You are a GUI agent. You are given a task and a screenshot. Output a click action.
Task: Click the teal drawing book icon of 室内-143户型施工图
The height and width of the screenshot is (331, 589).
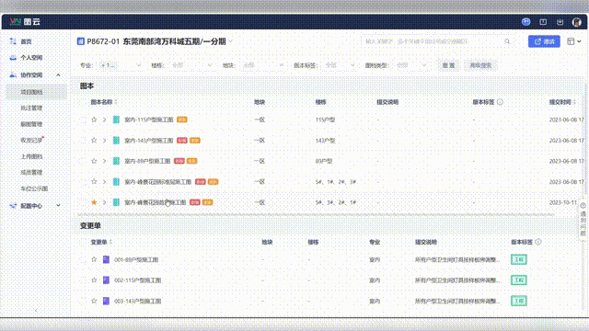point(117,141)
